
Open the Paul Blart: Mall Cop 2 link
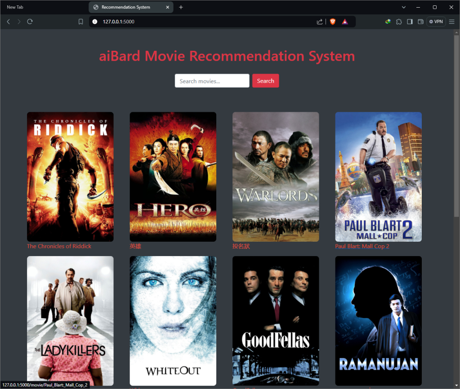[362, 246]
